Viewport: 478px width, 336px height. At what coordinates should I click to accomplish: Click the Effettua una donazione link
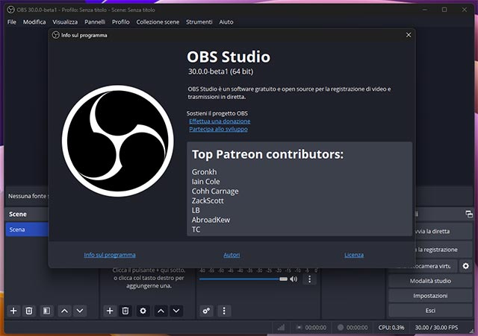tap(220, 121)
